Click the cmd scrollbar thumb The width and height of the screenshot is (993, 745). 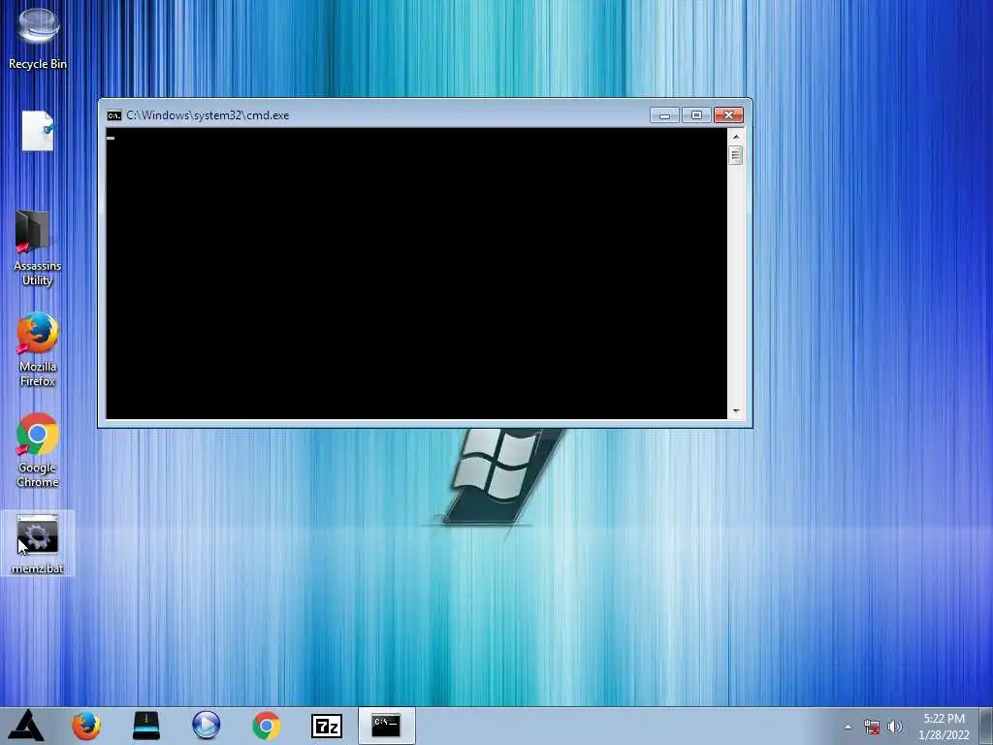tap(736, 155)
